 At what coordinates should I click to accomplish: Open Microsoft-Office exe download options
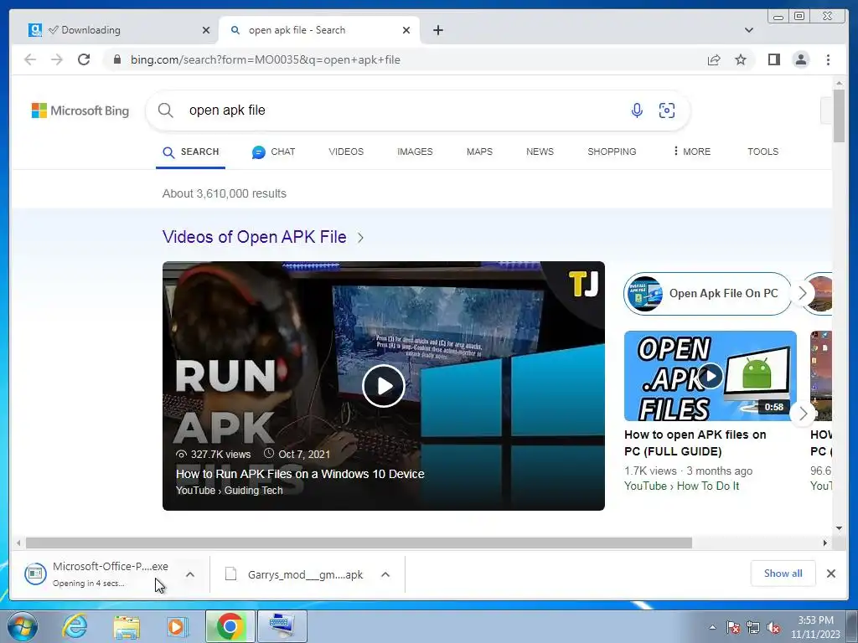pos(190,574)
